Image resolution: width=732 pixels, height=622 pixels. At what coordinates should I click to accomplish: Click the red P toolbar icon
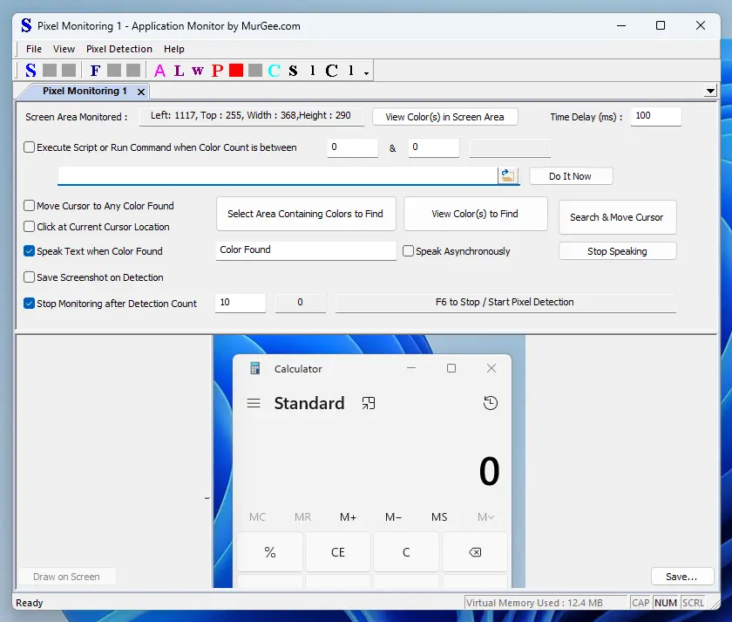point(217,71)
